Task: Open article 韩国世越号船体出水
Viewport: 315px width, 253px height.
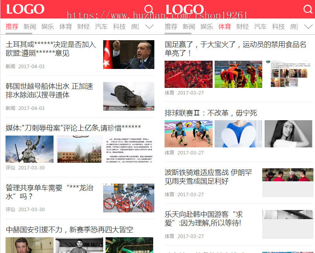Action: [x=50, y=91]
